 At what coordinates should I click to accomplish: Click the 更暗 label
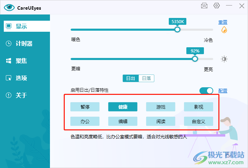(x=76, y=69)
